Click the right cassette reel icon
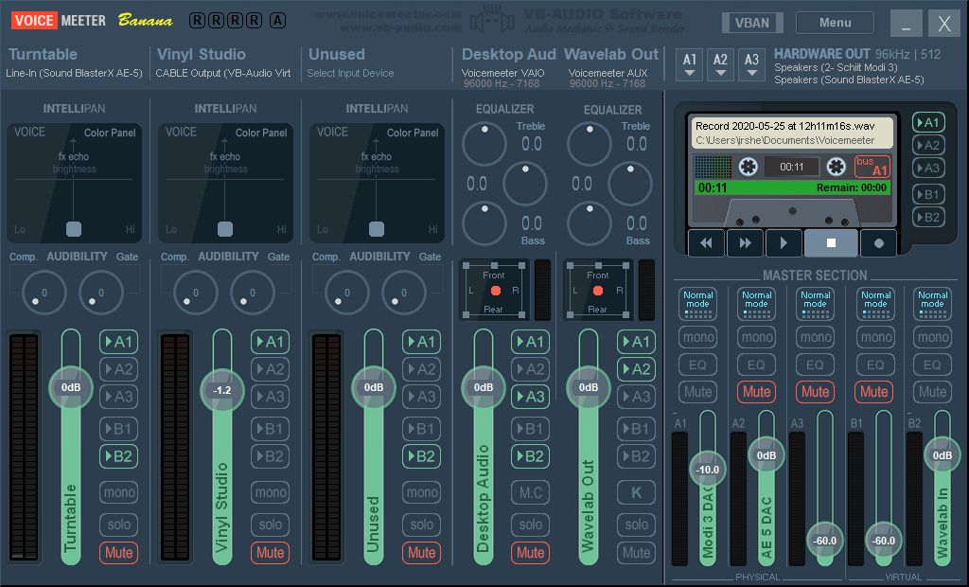The image size is (969, 587). pyautogui.click(x=837, y=167)
